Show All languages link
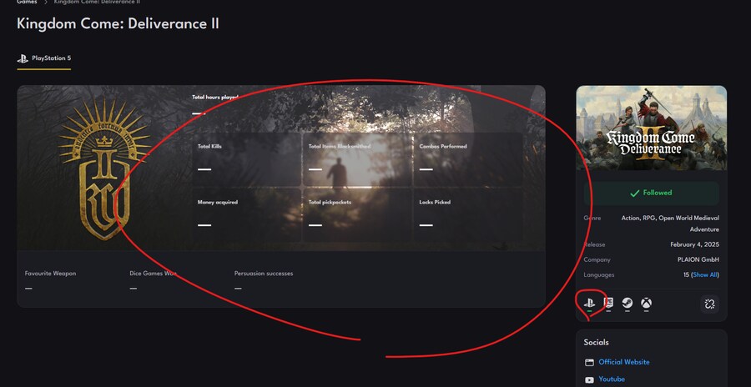Image resolution: width=751 pixels, height=387 pixels. pos(705,275)
